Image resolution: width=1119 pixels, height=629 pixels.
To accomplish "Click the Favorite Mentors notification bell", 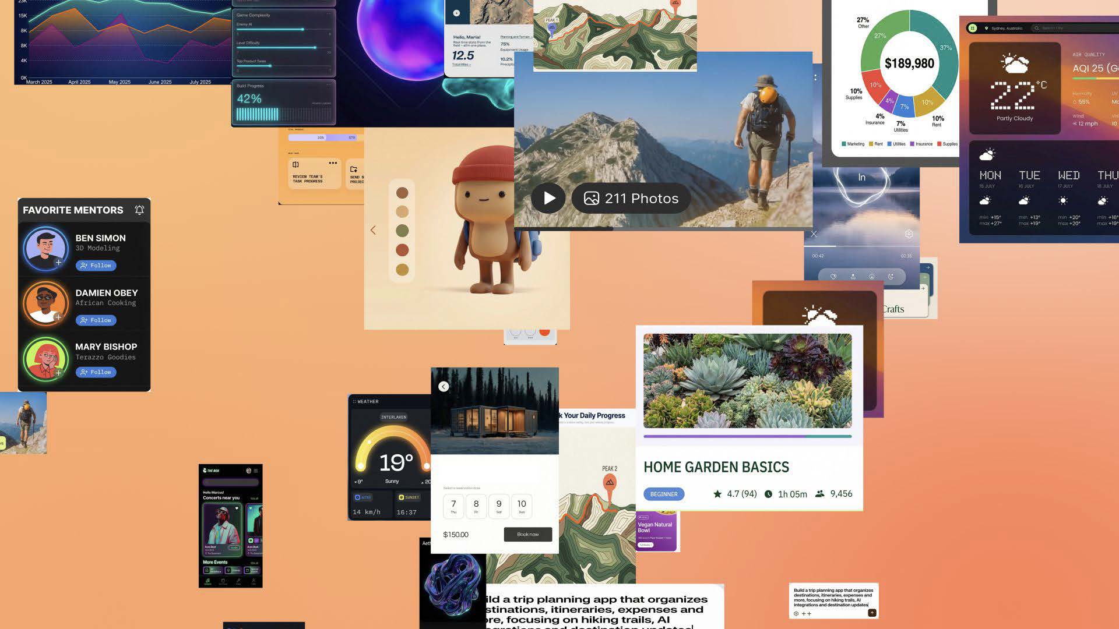I will click(139, 210).
